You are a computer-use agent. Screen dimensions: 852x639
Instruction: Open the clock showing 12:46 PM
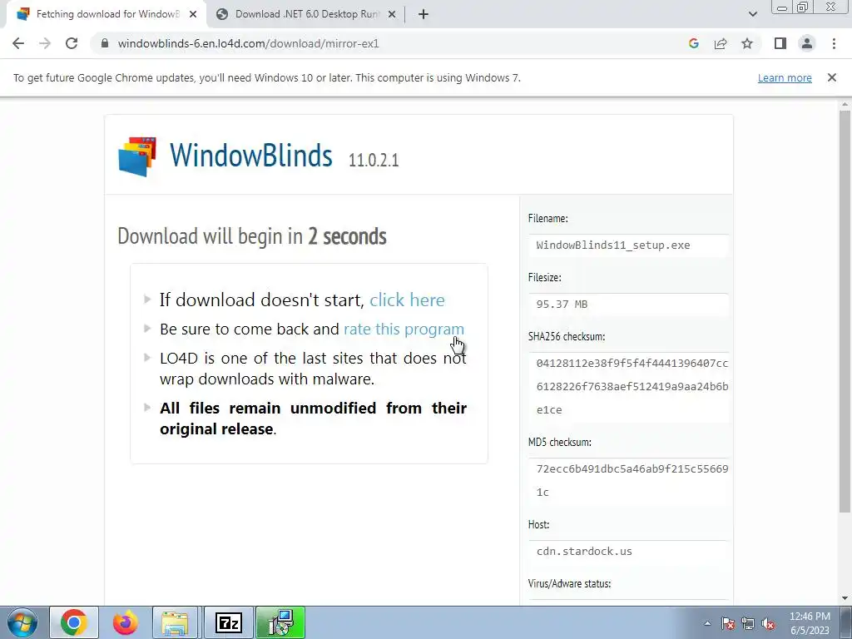pos(810,623)
